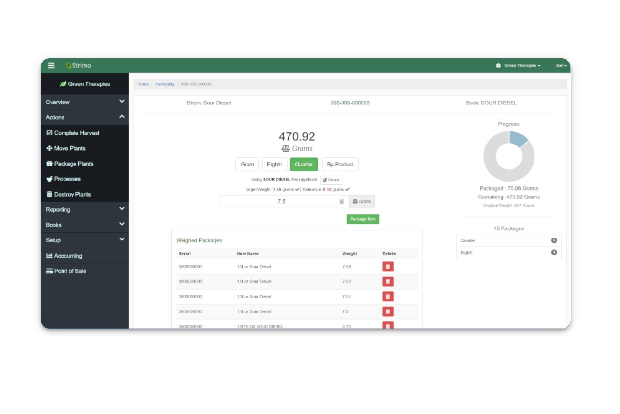The width and height of the screenshot is (620, 414).
Task: Click trash icon for 7.51 package
Action: click(x=387, y=297)
